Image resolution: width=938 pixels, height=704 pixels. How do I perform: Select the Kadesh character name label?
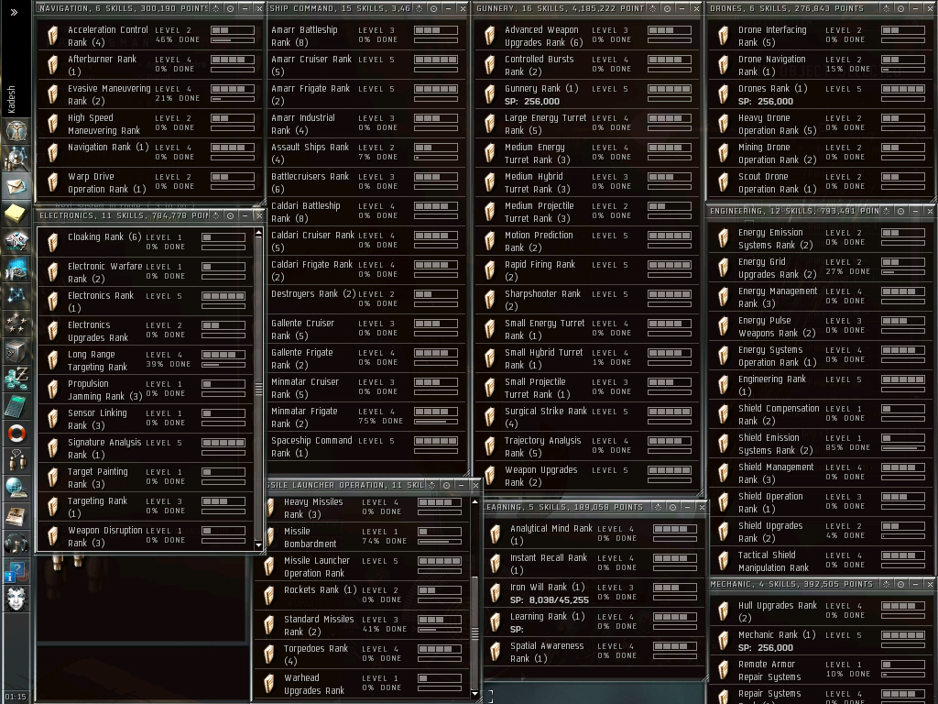tap(11, 99)
